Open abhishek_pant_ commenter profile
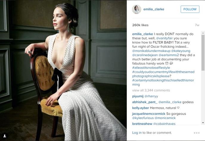Screen dimensions: 205x141 tap(145, 102)
